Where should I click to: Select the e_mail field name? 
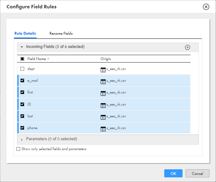click(33, 80)
